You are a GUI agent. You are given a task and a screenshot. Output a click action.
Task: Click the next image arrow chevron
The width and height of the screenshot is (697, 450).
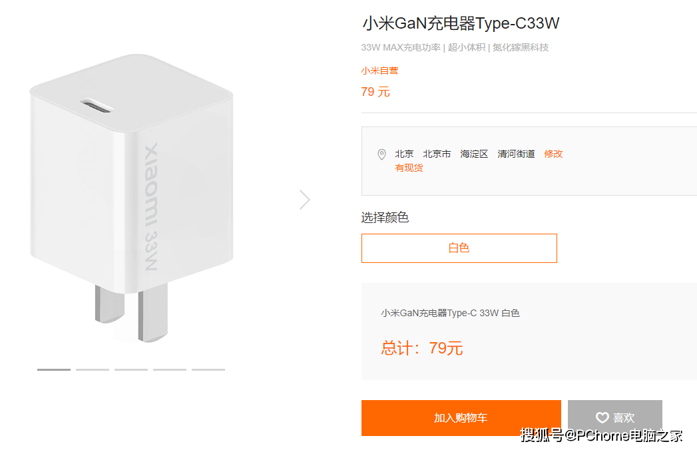click(305, 200)
